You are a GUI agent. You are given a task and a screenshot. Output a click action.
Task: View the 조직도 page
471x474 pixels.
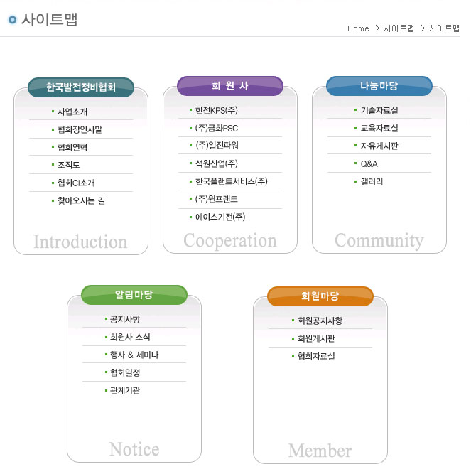tap(69, 165)
